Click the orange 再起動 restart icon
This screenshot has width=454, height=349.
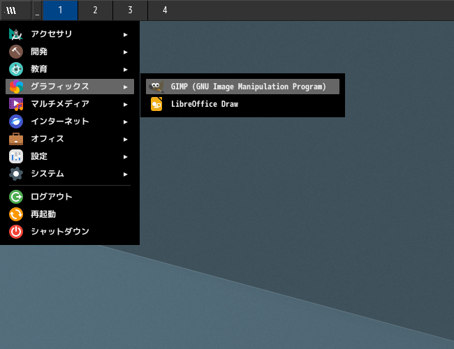click(16, 214)
